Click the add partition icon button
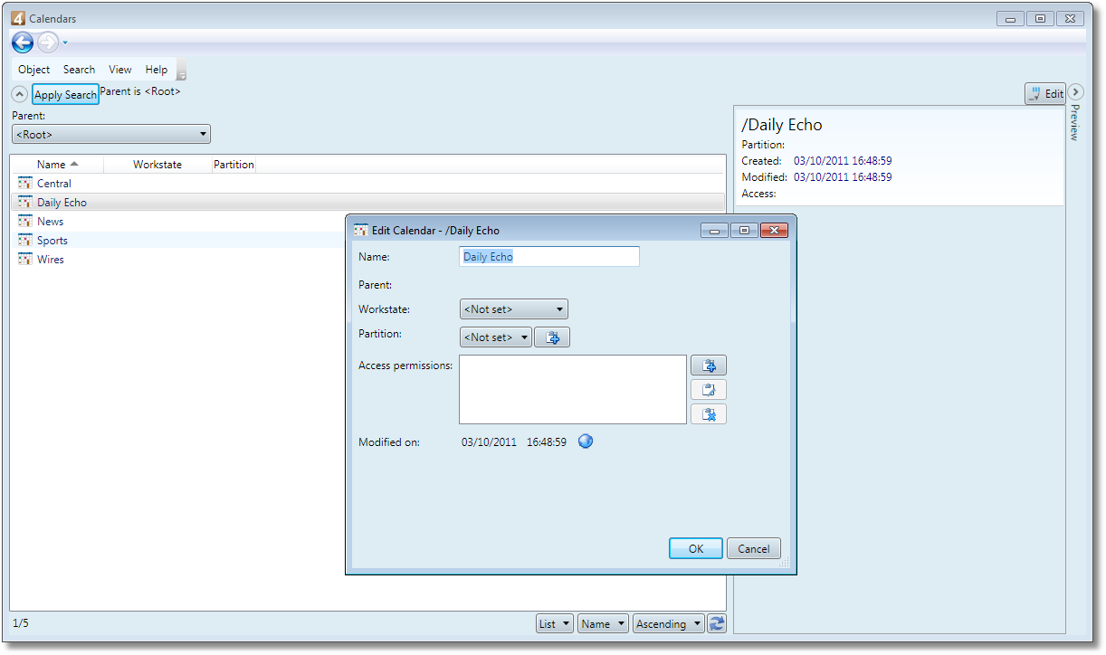The height and width of the screenshot is (655, 1106). [552, 337]
